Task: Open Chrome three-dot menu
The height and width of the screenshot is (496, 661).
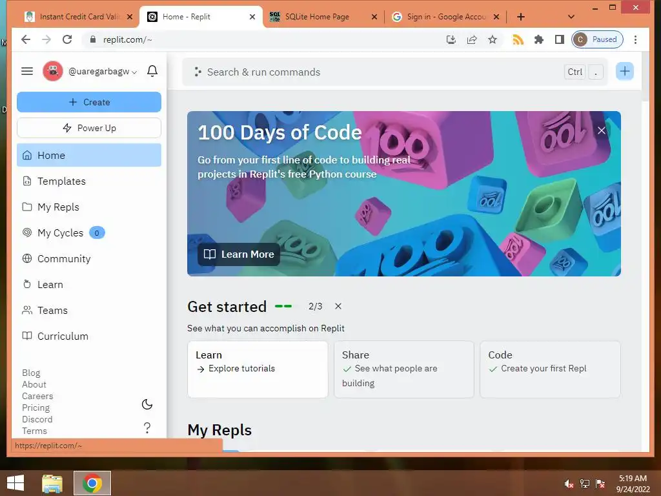Action: click(x=635, y=39)
